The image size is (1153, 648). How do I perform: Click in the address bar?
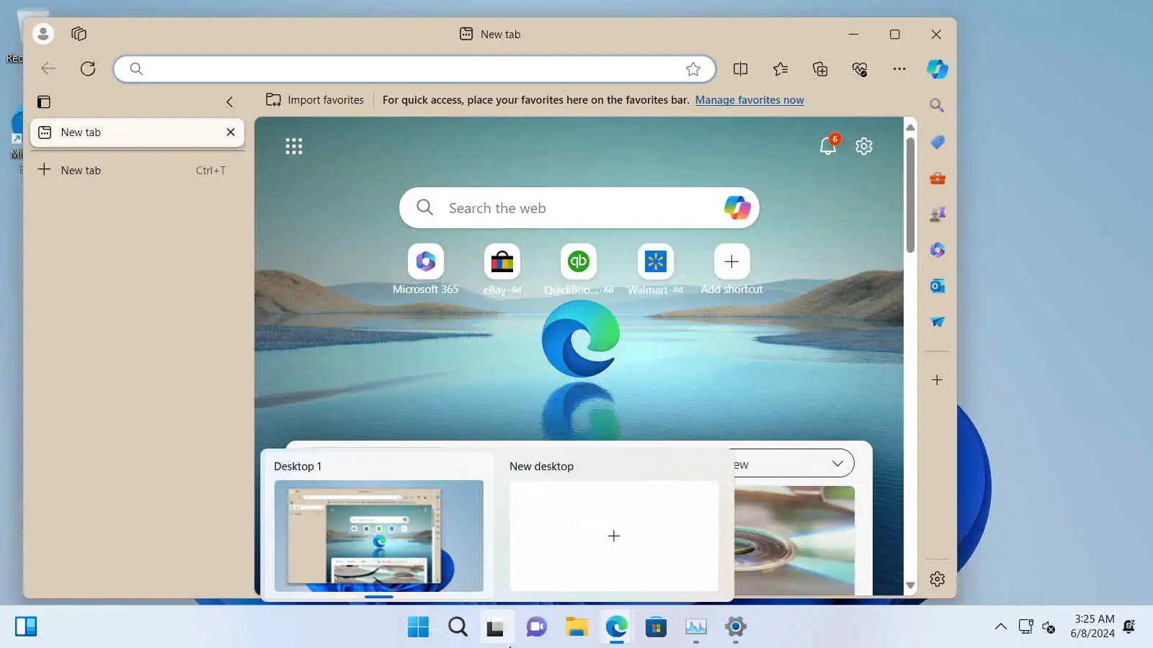tap(414, 69)
